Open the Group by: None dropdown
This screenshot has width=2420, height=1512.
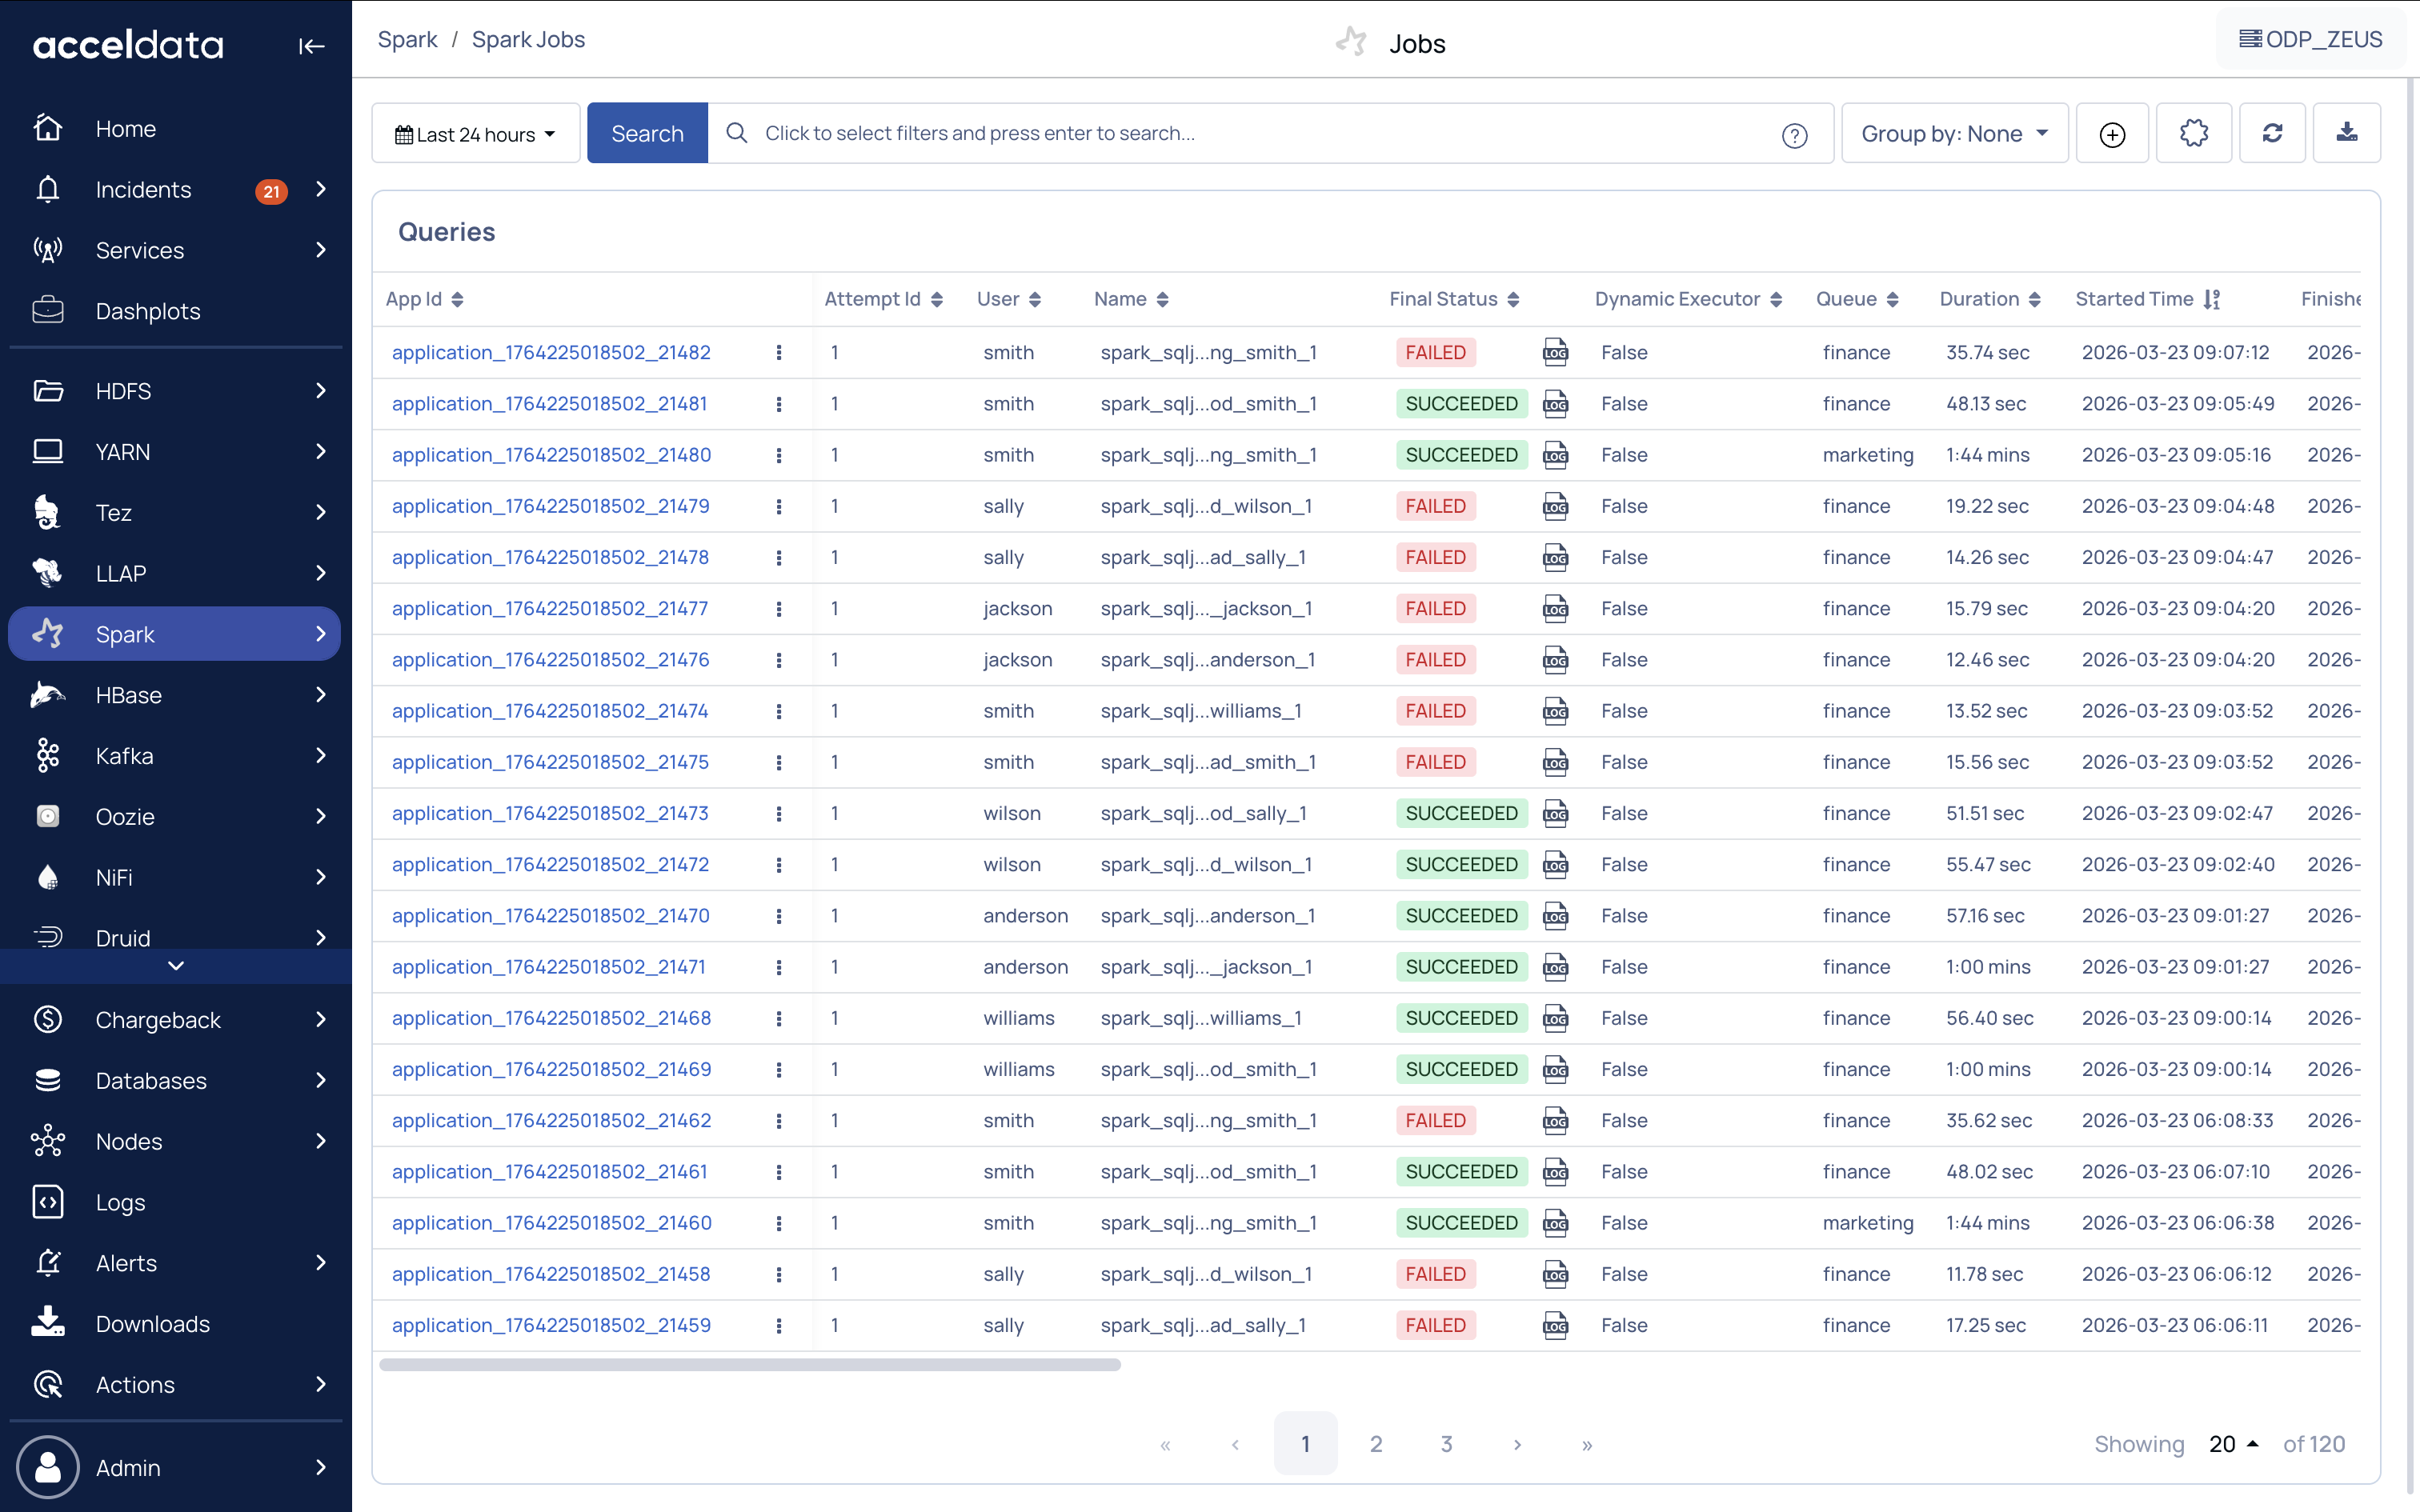pos(1953,134)
